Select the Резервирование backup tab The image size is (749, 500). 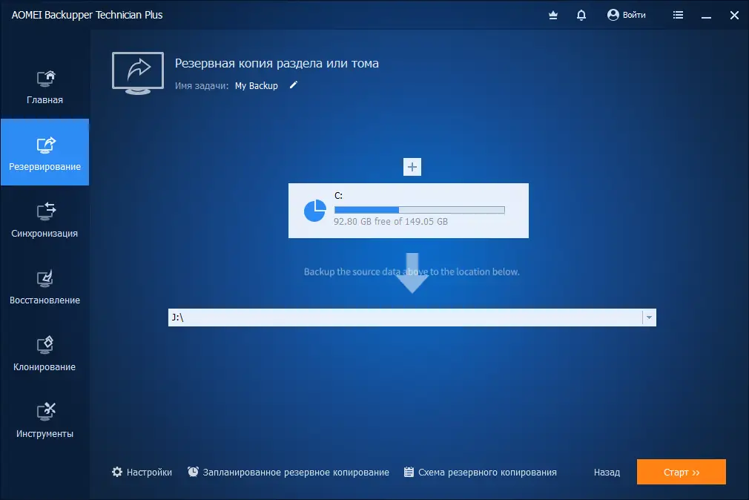tap(45, 152)
